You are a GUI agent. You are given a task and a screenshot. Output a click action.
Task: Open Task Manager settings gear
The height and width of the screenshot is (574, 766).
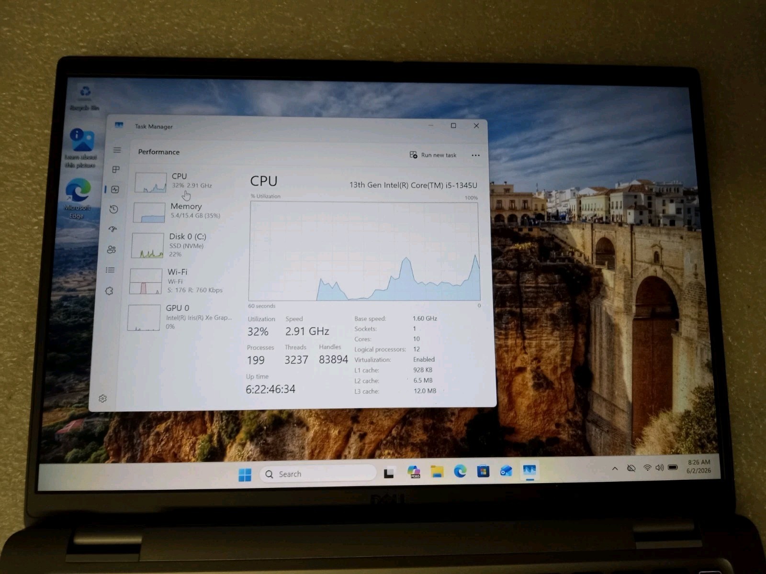tap(102, 398)
